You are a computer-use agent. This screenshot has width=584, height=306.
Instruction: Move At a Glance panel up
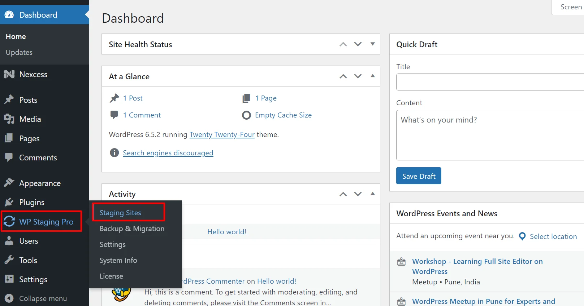tap(343, 76)
